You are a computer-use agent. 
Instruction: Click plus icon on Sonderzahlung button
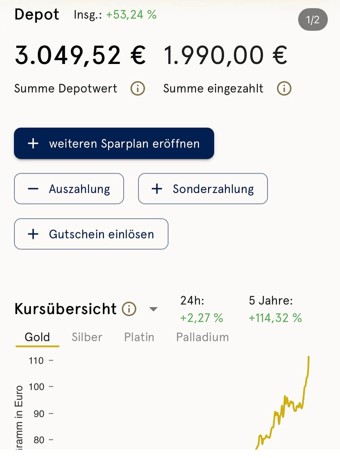click(157, 189)
